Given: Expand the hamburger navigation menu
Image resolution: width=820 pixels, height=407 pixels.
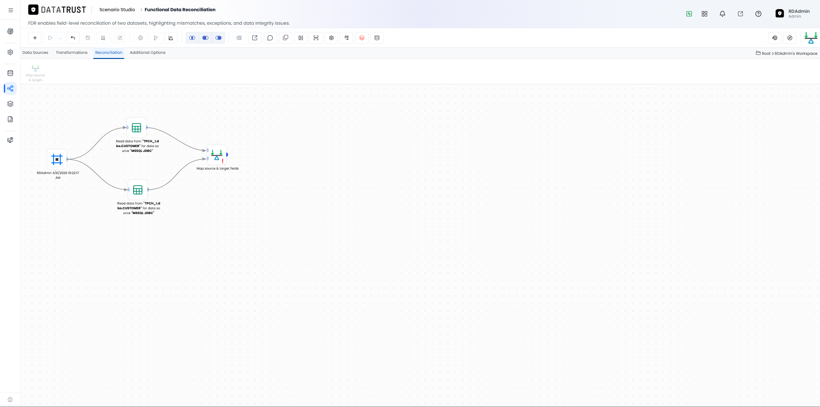Looking at the screenshot, I should click(x=11, y=10).
